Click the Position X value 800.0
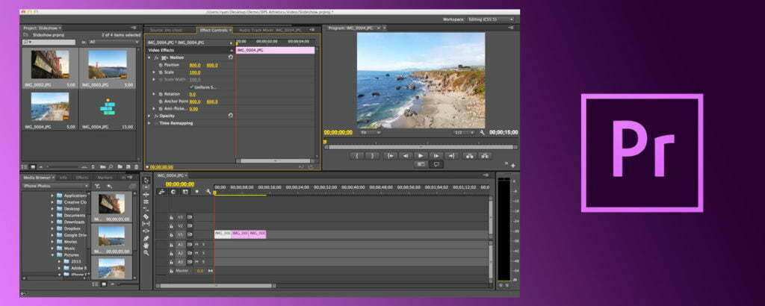Screen dimensions: 765x306 click(195, 65)
